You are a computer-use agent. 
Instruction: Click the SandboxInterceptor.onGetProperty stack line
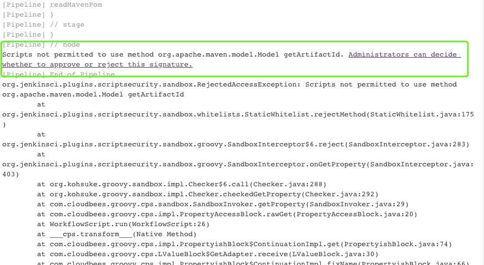pos(238,164)
